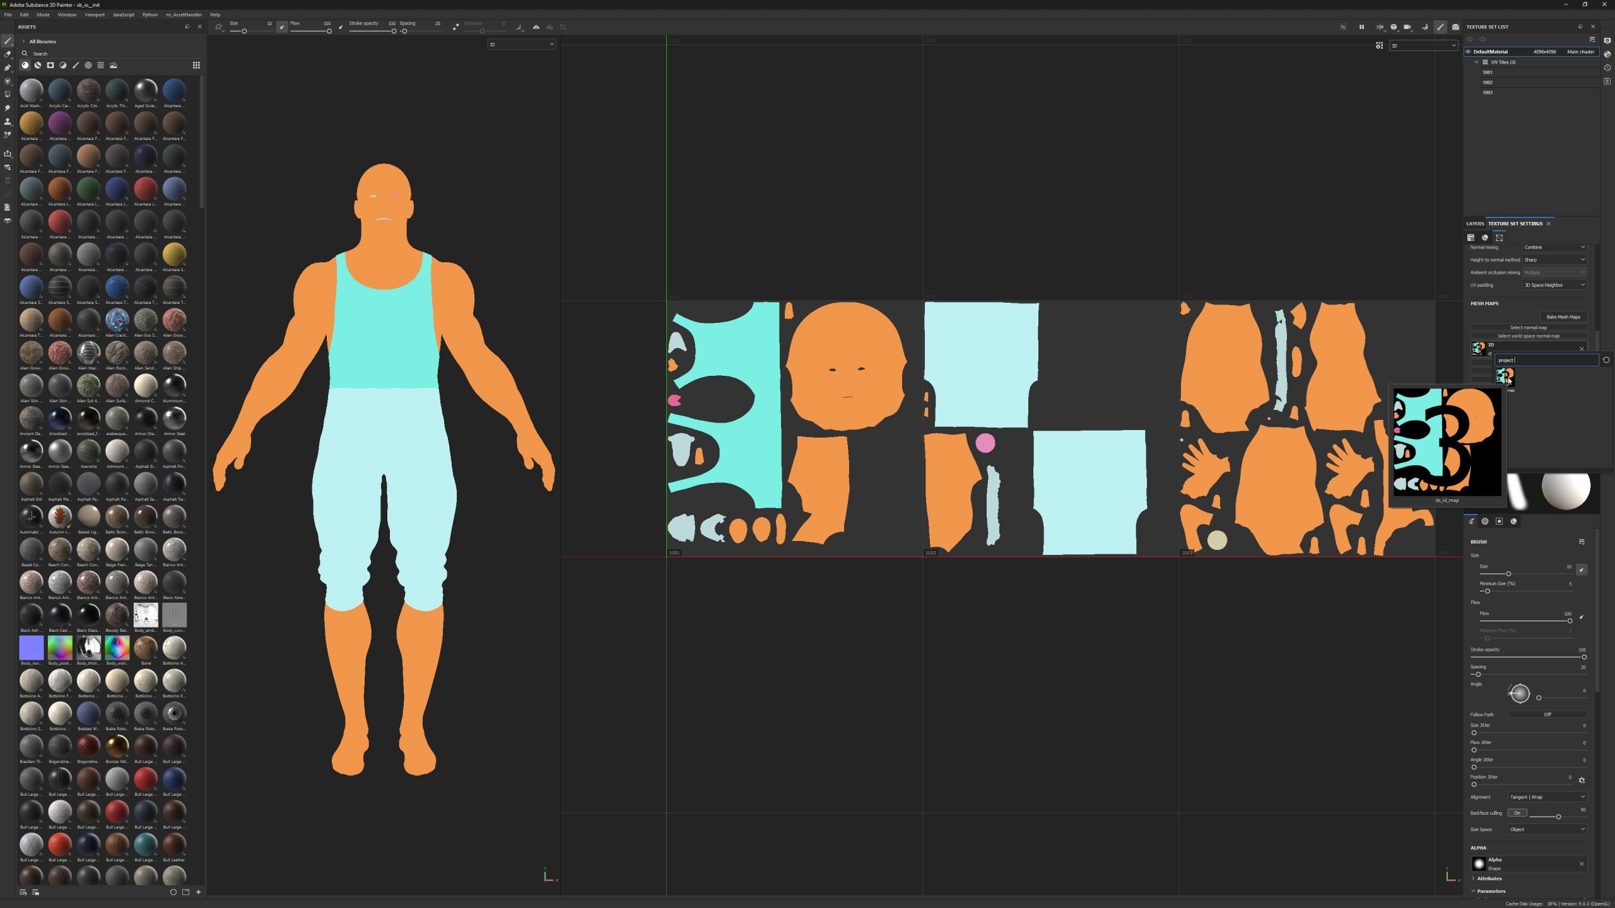
Task: Open Alignment Tangent | Wrap dropdown
Action: 1547,797
